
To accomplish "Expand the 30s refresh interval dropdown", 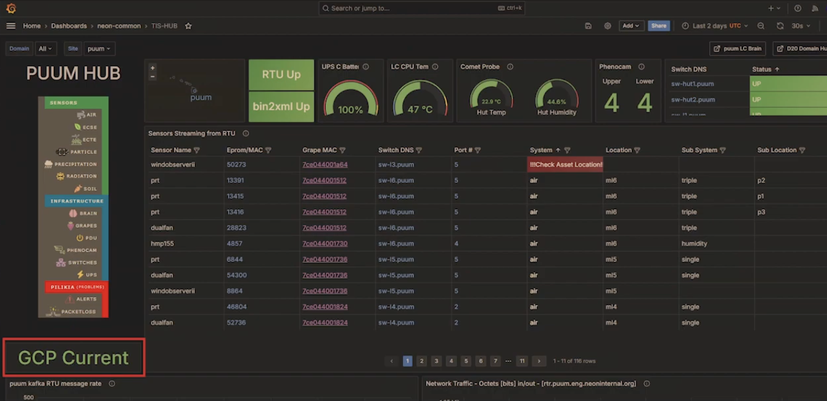I will click(x=801, y=26).
